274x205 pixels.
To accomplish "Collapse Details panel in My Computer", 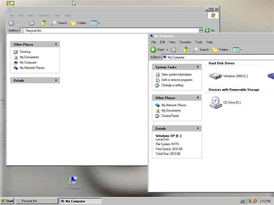I will (198, 128).
